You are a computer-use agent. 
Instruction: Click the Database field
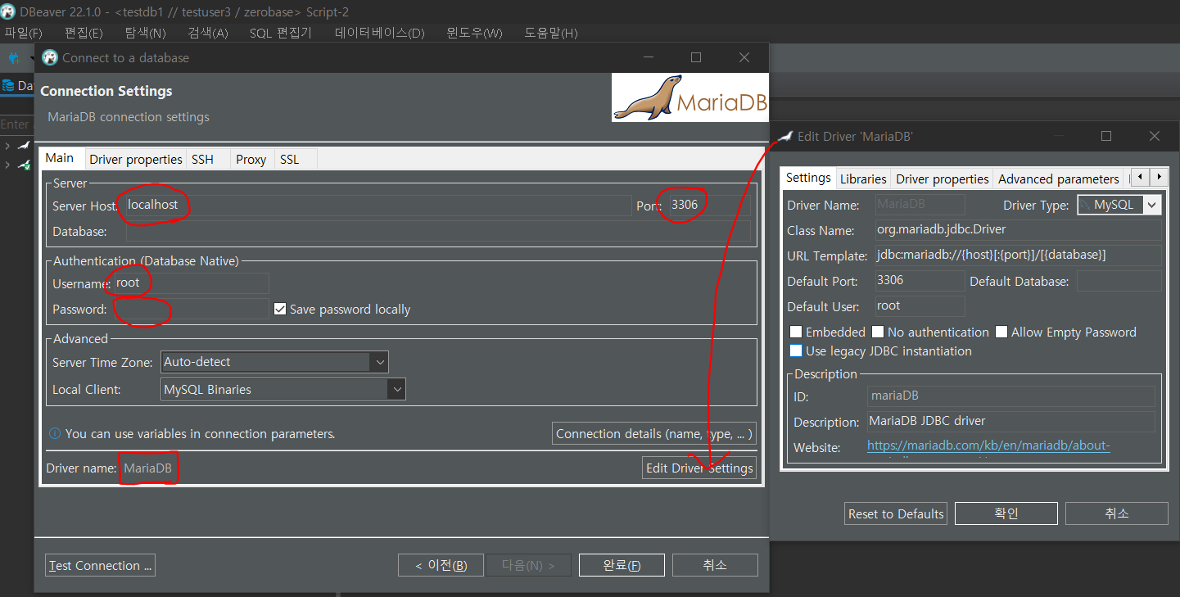point(438,232)
